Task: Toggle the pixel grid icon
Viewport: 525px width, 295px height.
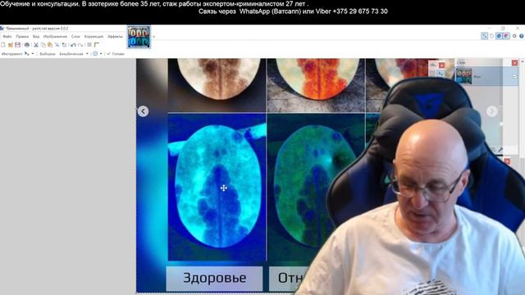Action: (x=89, y=44)
